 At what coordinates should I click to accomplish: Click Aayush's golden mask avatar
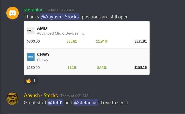pyautogui.click(x=12, y=99)
